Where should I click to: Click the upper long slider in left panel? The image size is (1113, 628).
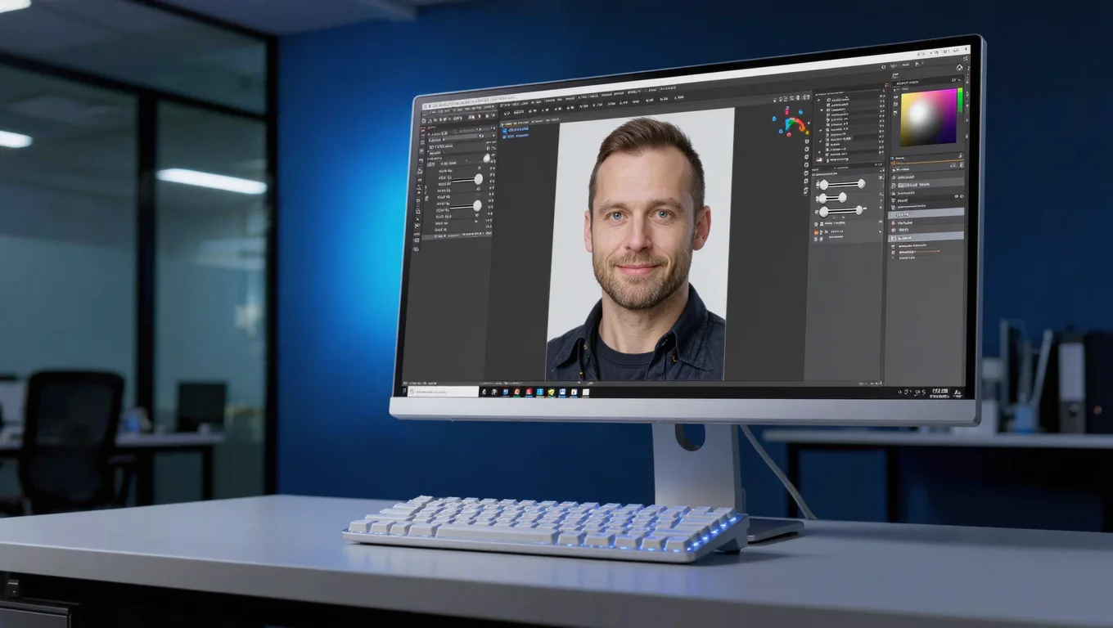pos(466,179)
